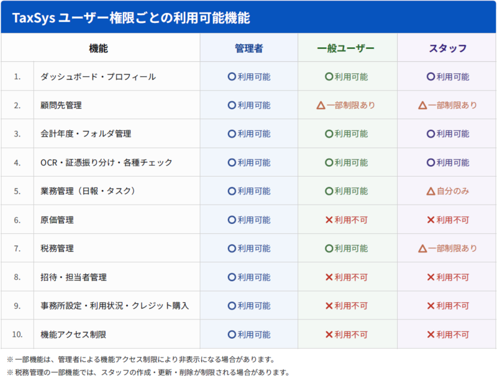The image size is (497, 379).
Task: Click スタッフ cell for ダッシュボード・プロフィール
Action: coord(448,77)
